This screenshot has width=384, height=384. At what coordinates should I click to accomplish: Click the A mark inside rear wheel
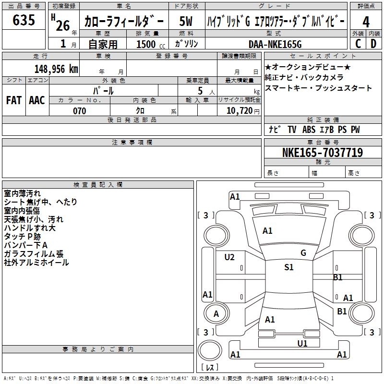216,314
